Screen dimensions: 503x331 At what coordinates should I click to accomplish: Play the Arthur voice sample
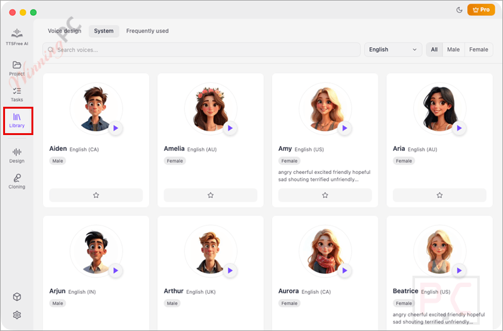(x=230, y=271)
